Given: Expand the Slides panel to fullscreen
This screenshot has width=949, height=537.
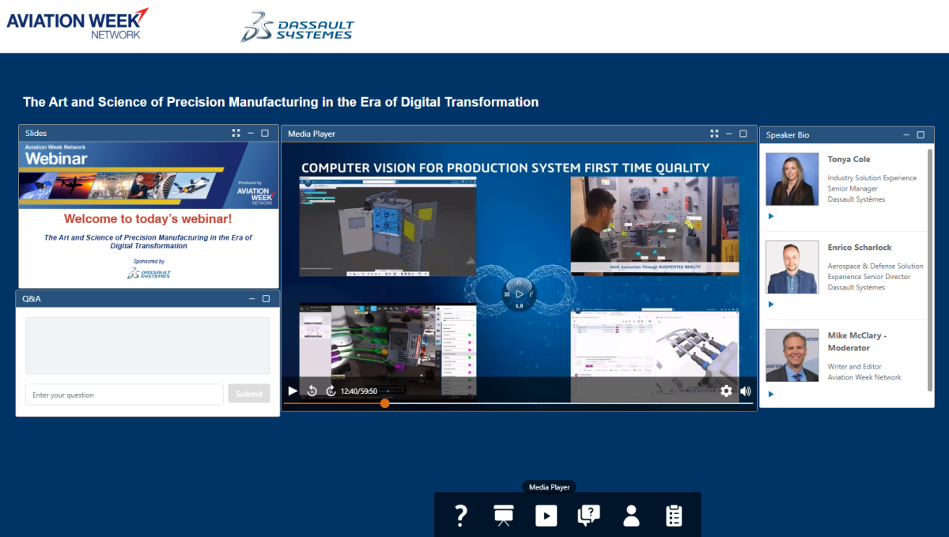Looking at the screenshot, I should pyautogui.click(x=236, y=133).
